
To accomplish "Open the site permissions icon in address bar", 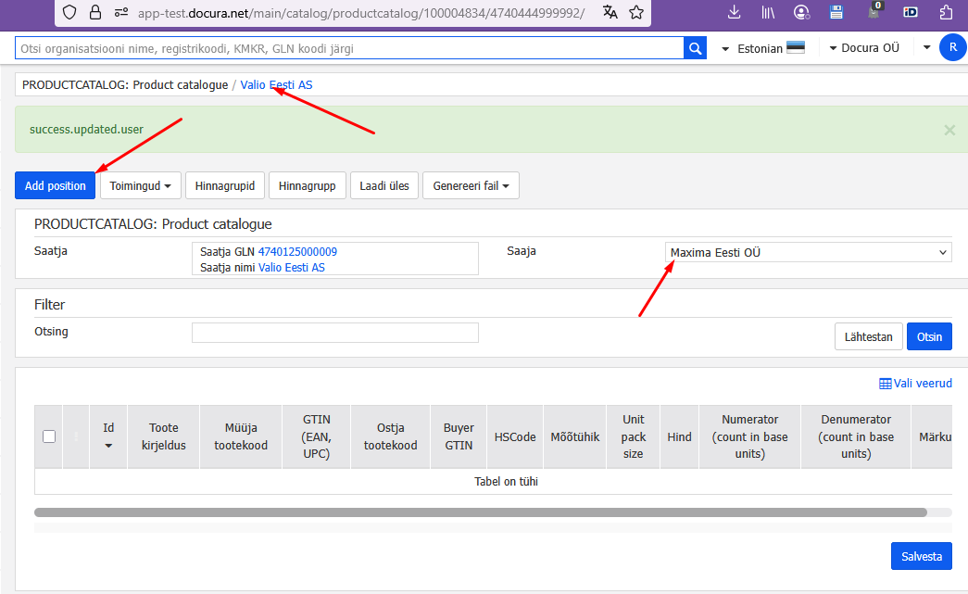I will point(121,12).
